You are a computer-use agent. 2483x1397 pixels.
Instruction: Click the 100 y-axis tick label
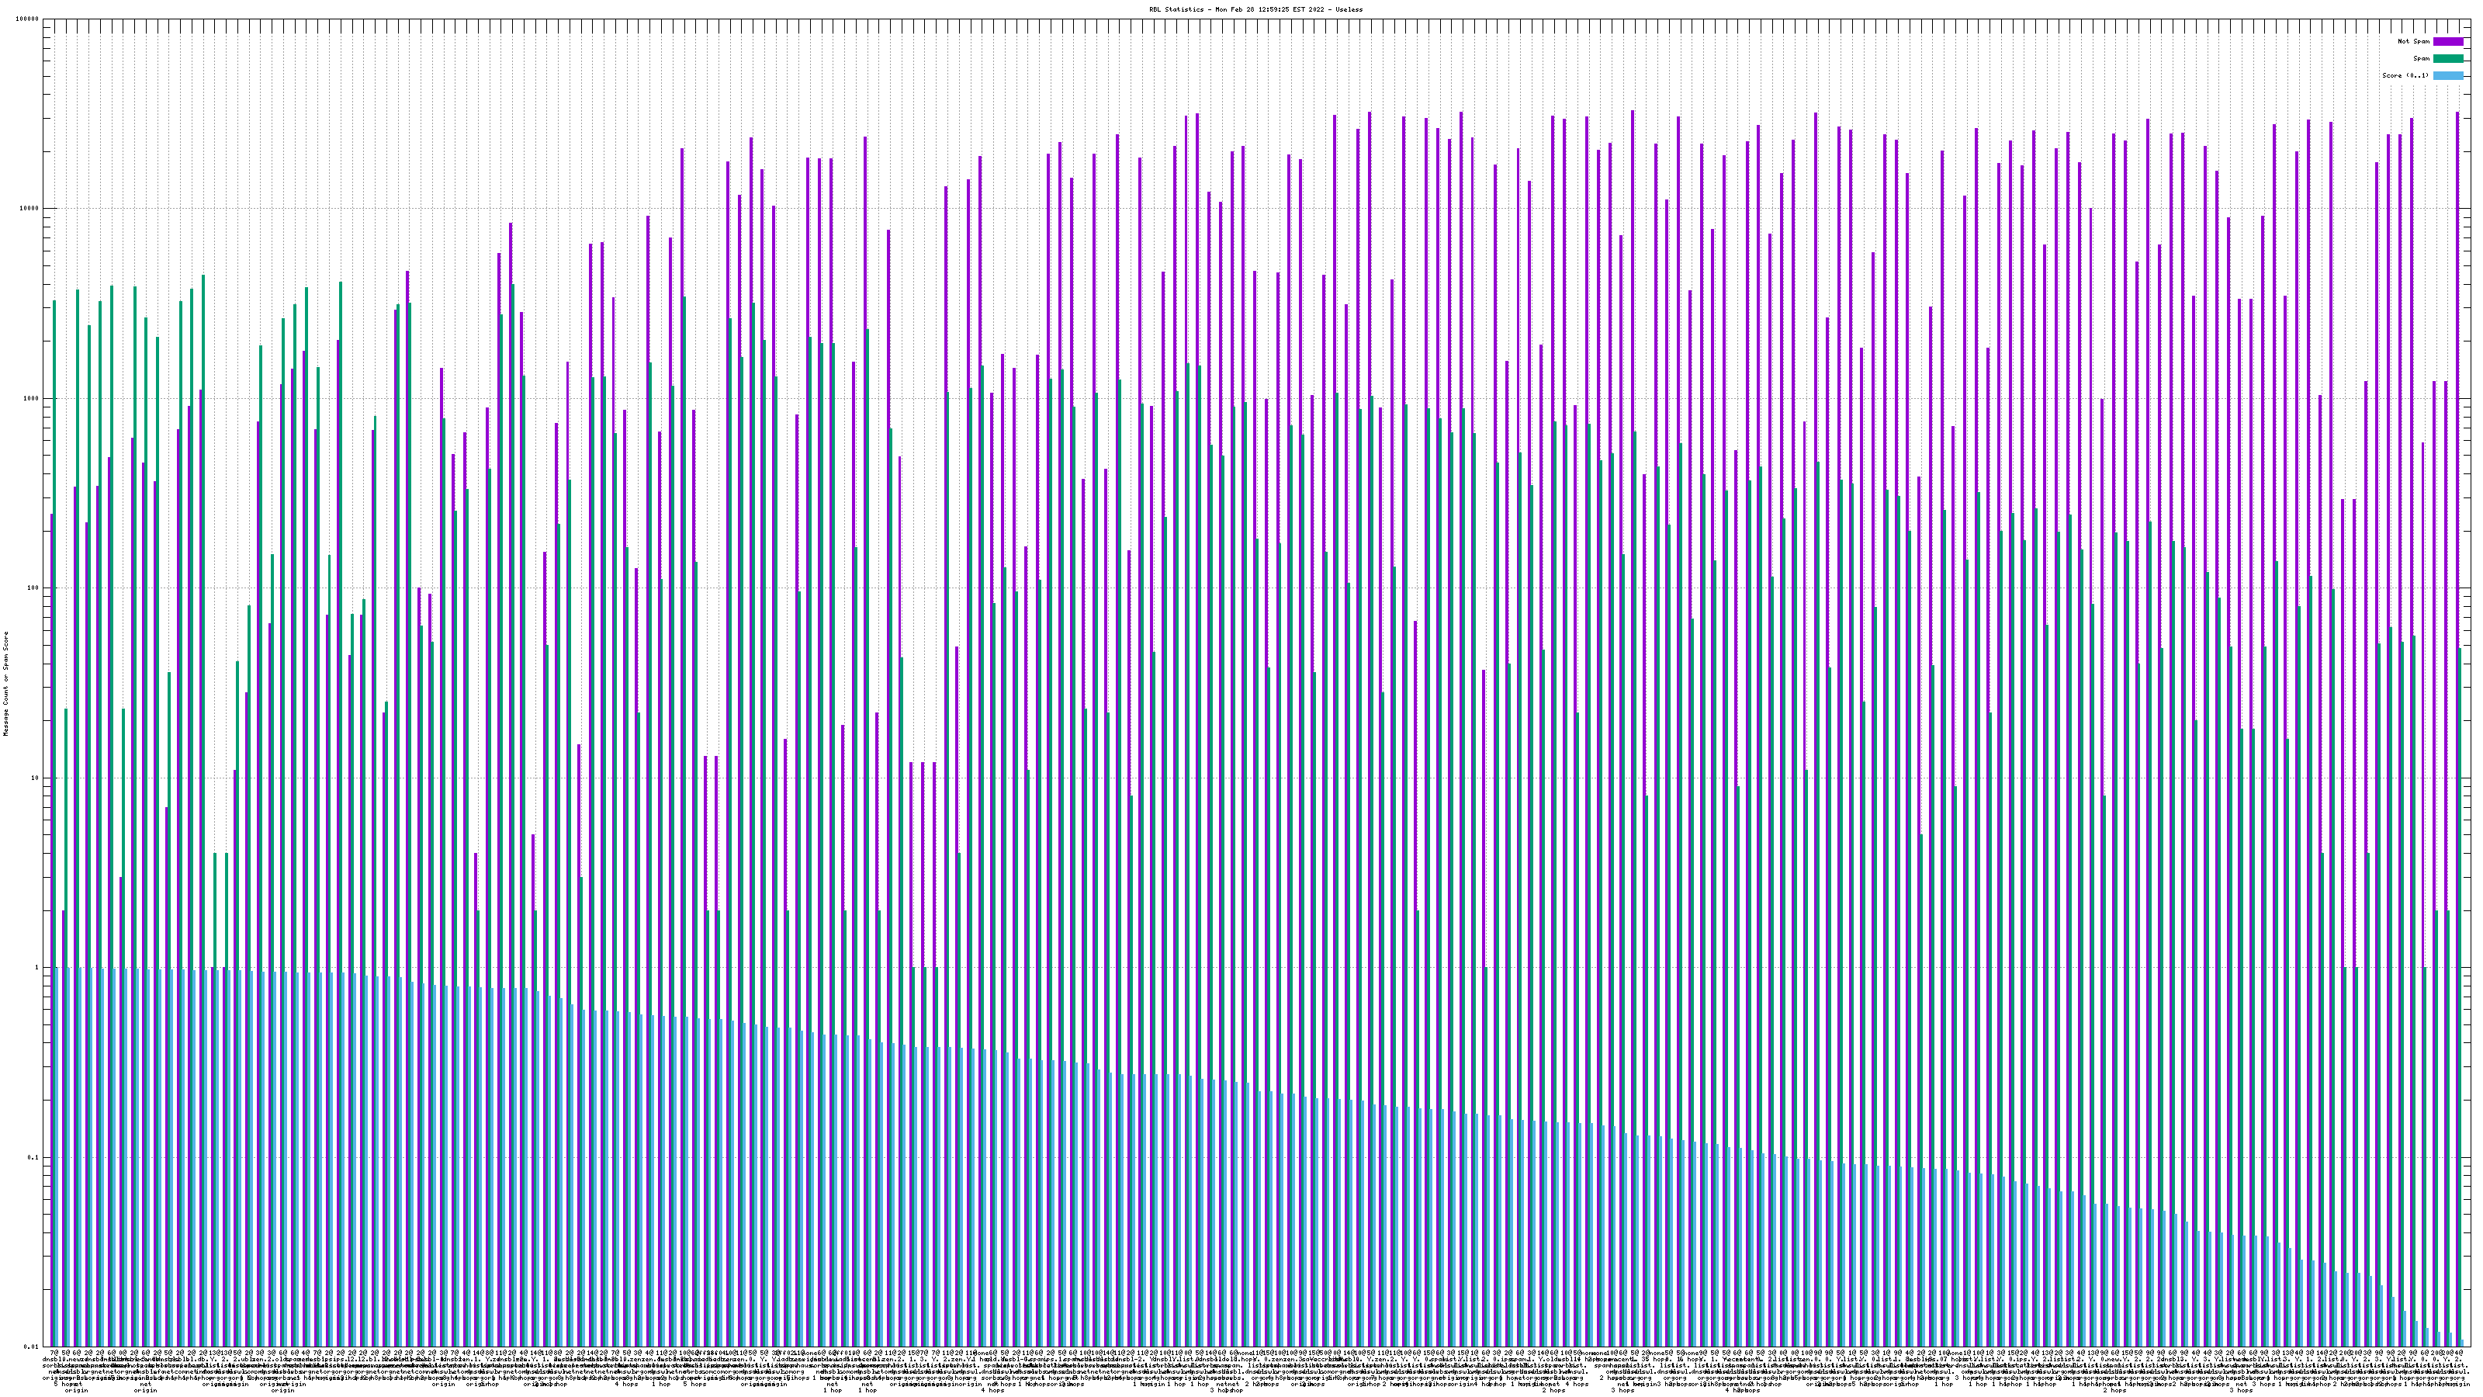(33, 588)
